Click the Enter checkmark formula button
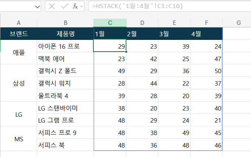Screen dimensions: 251x157 [x=64, y=6]
